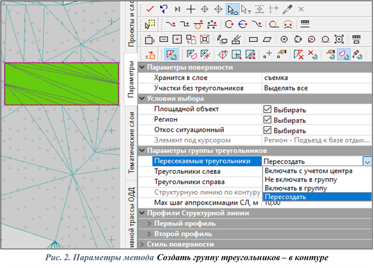Viewport: 374px width, 268px height.
Task: Click the skip-to-end arrow icon
Action: 177,9
